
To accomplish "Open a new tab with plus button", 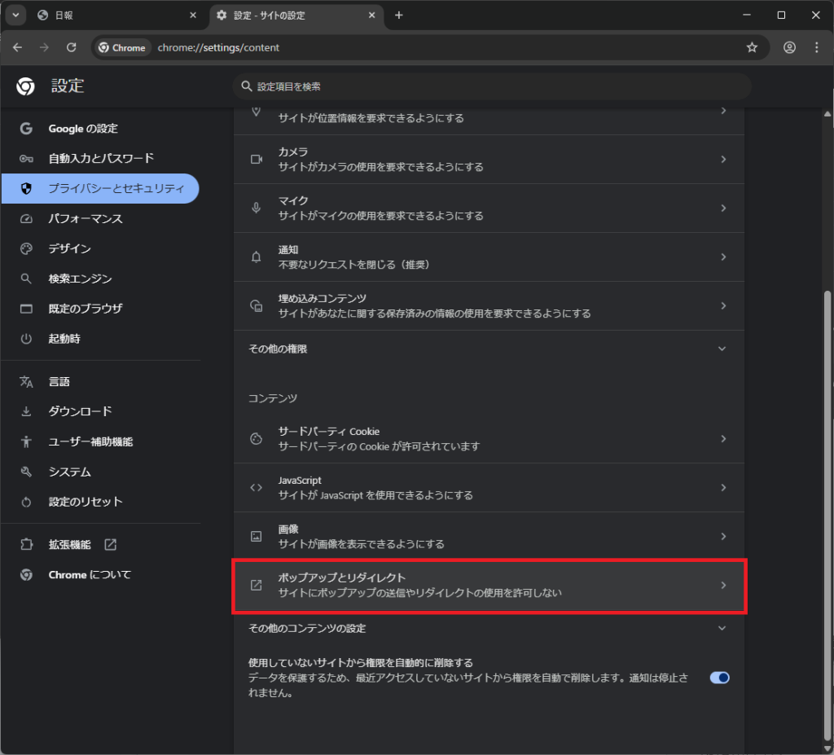I will 398,15.
